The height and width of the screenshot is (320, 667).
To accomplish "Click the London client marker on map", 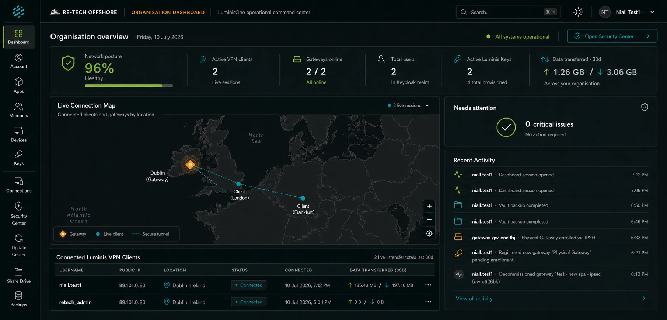I will pos(238,184).
